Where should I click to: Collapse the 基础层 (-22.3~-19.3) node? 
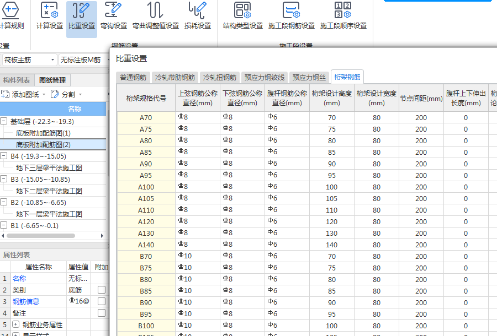[3, 121]
